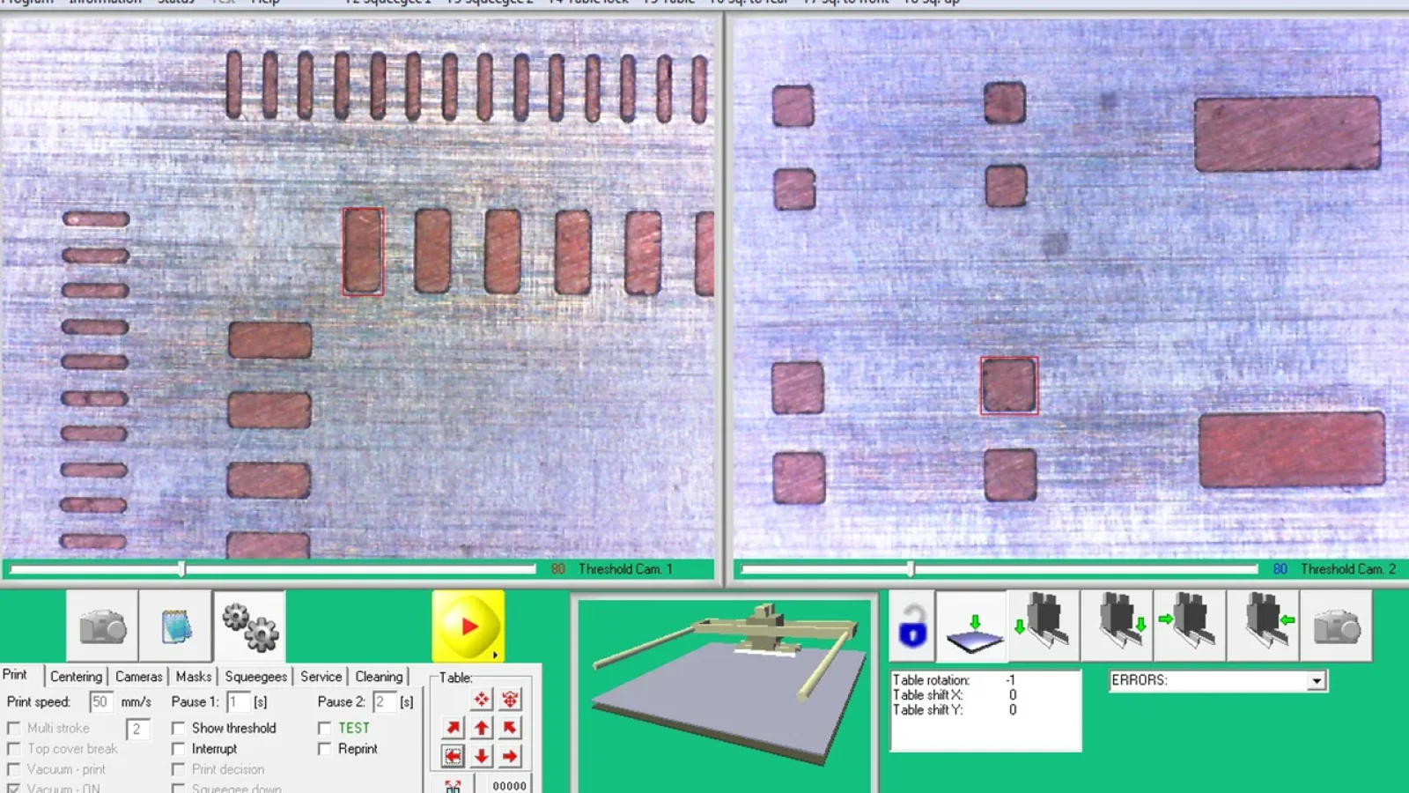Enable the TEST checkbox
1409x793 pixels.
point(324,729)
